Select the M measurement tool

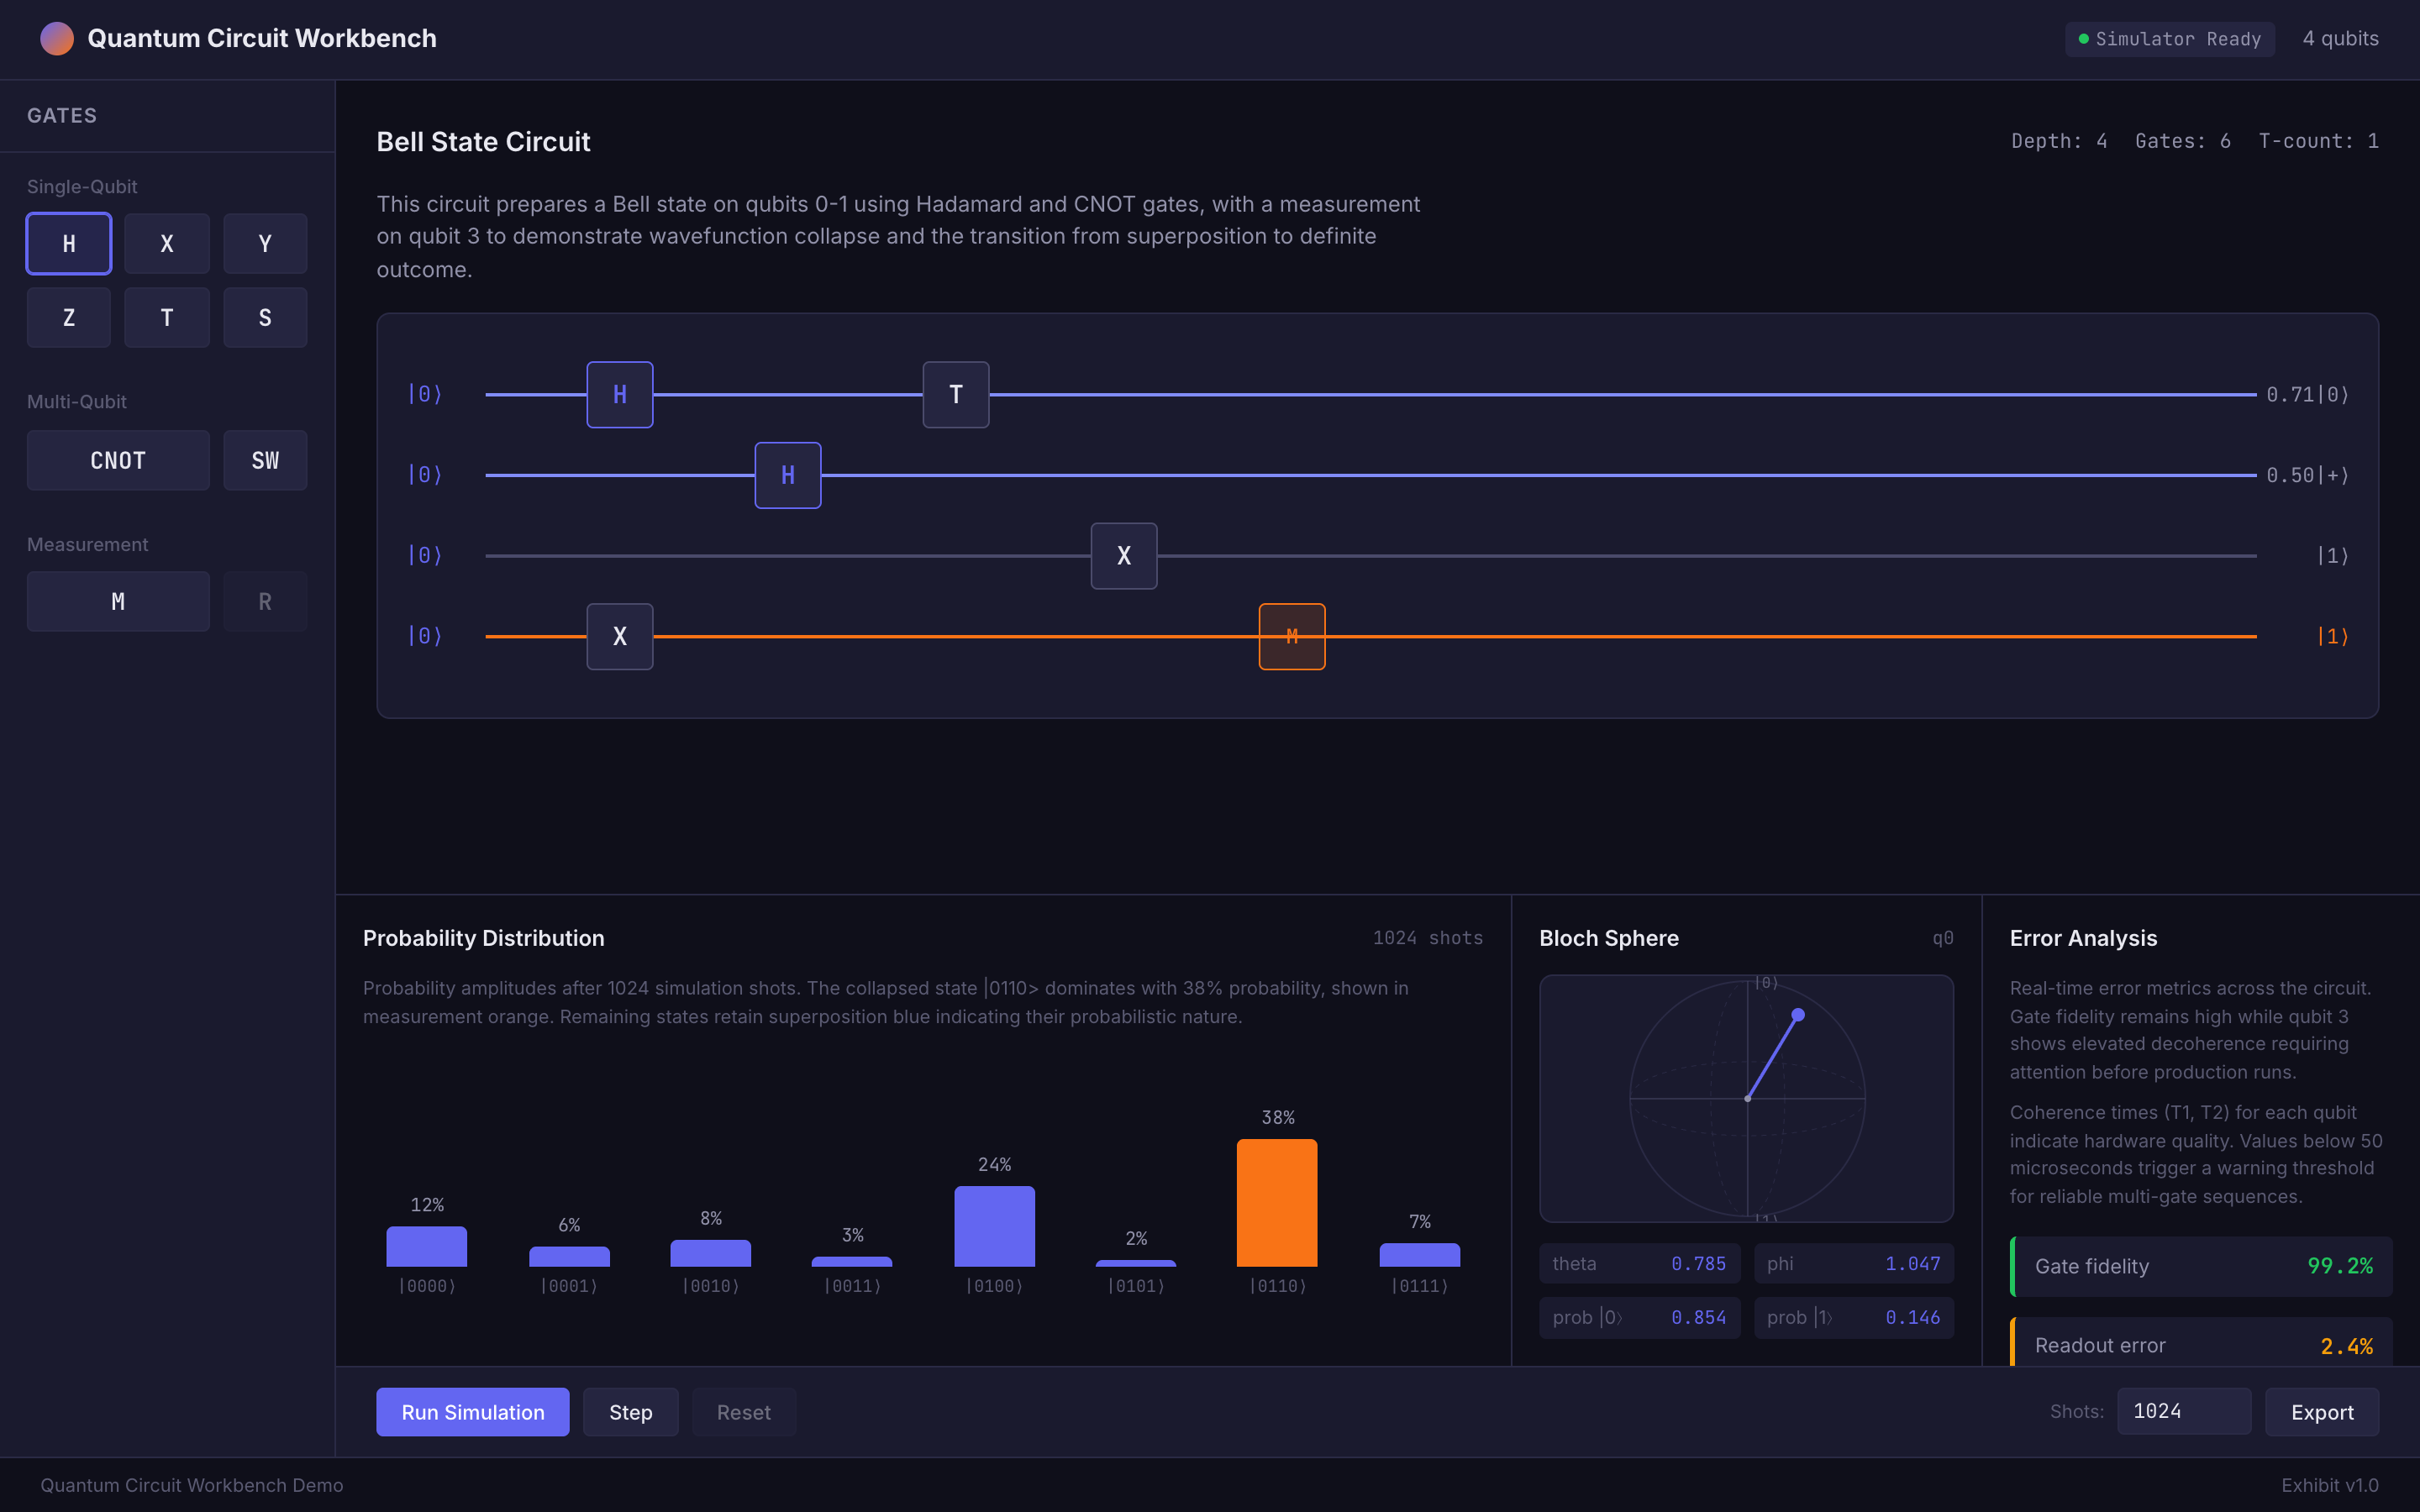(117, 601)
